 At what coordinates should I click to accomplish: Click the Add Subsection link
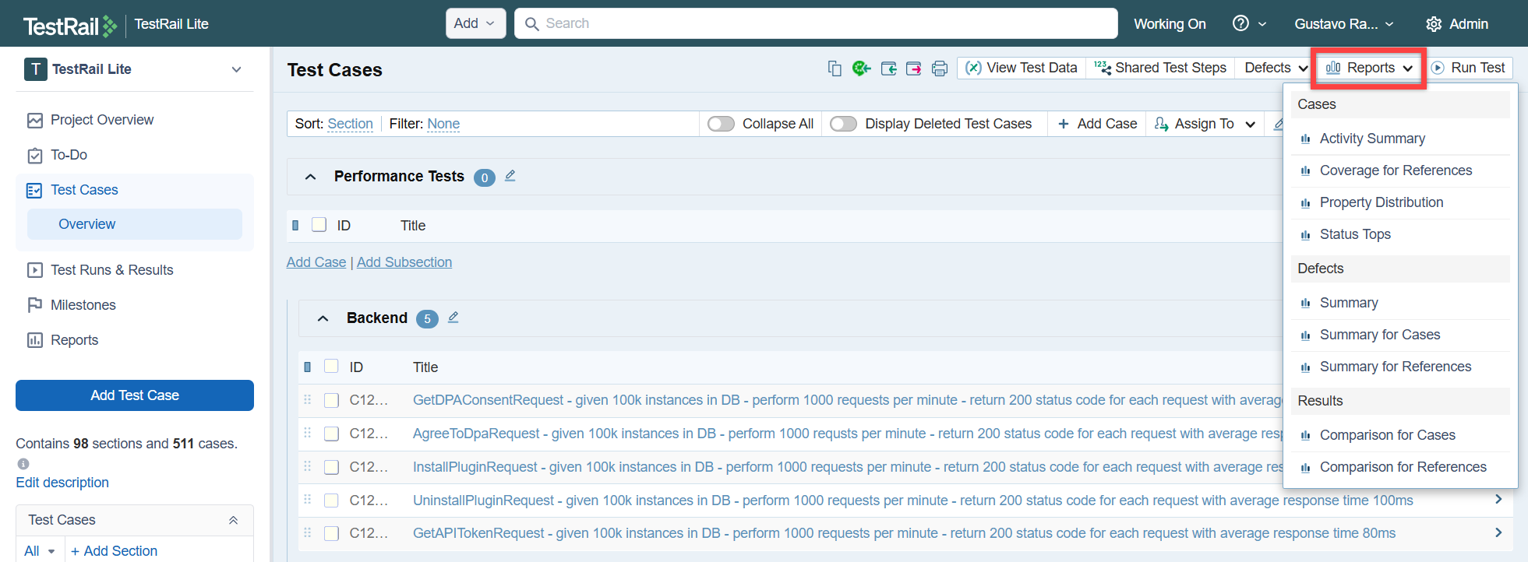click(x=404, y=262)
